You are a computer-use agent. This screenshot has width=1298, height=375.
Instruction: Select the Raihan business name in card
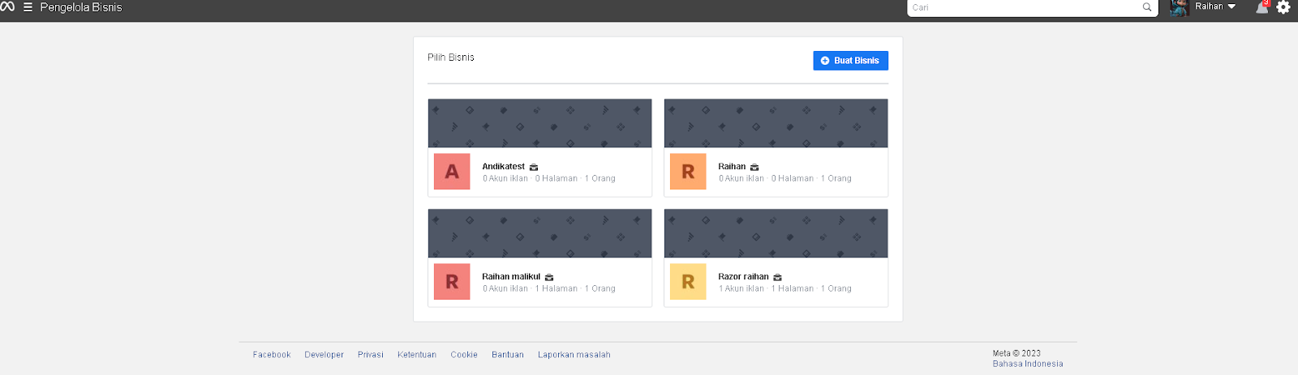point(732,167)
